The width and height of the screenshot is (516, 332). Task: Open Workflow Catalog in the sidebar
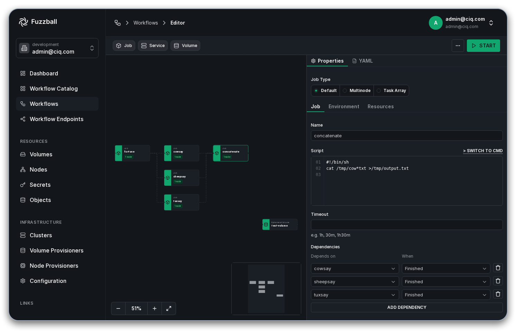(x=57, y=89)
